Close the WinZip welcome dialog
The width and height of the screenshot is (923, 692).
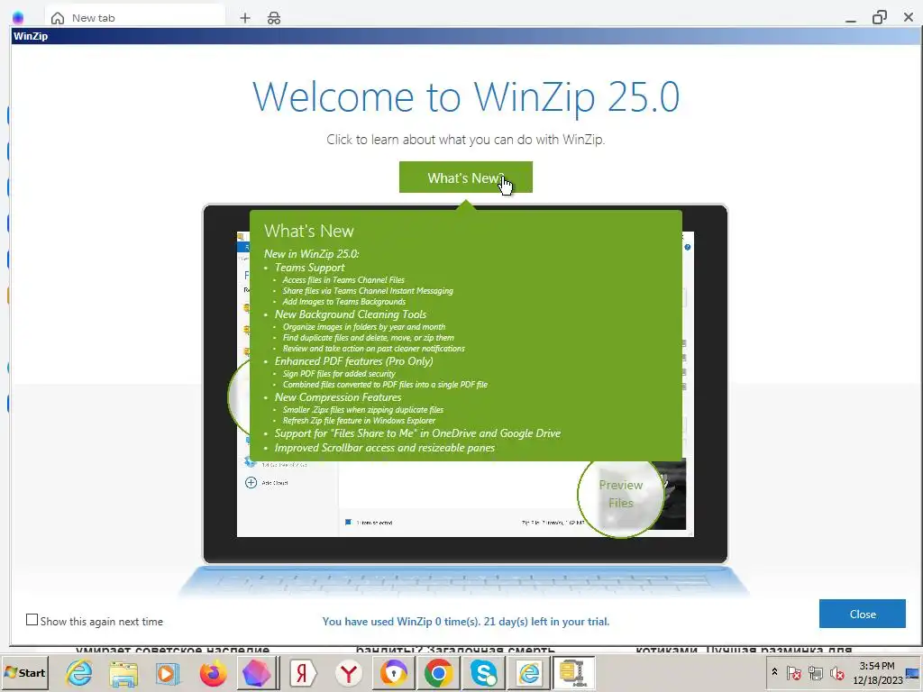(862, 614)
